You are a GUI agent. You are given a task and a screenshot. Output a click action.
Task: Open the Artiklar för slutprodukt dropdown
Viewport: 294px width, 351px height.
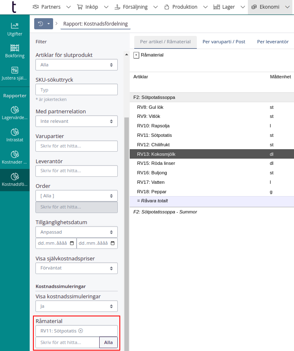point(77,65)
